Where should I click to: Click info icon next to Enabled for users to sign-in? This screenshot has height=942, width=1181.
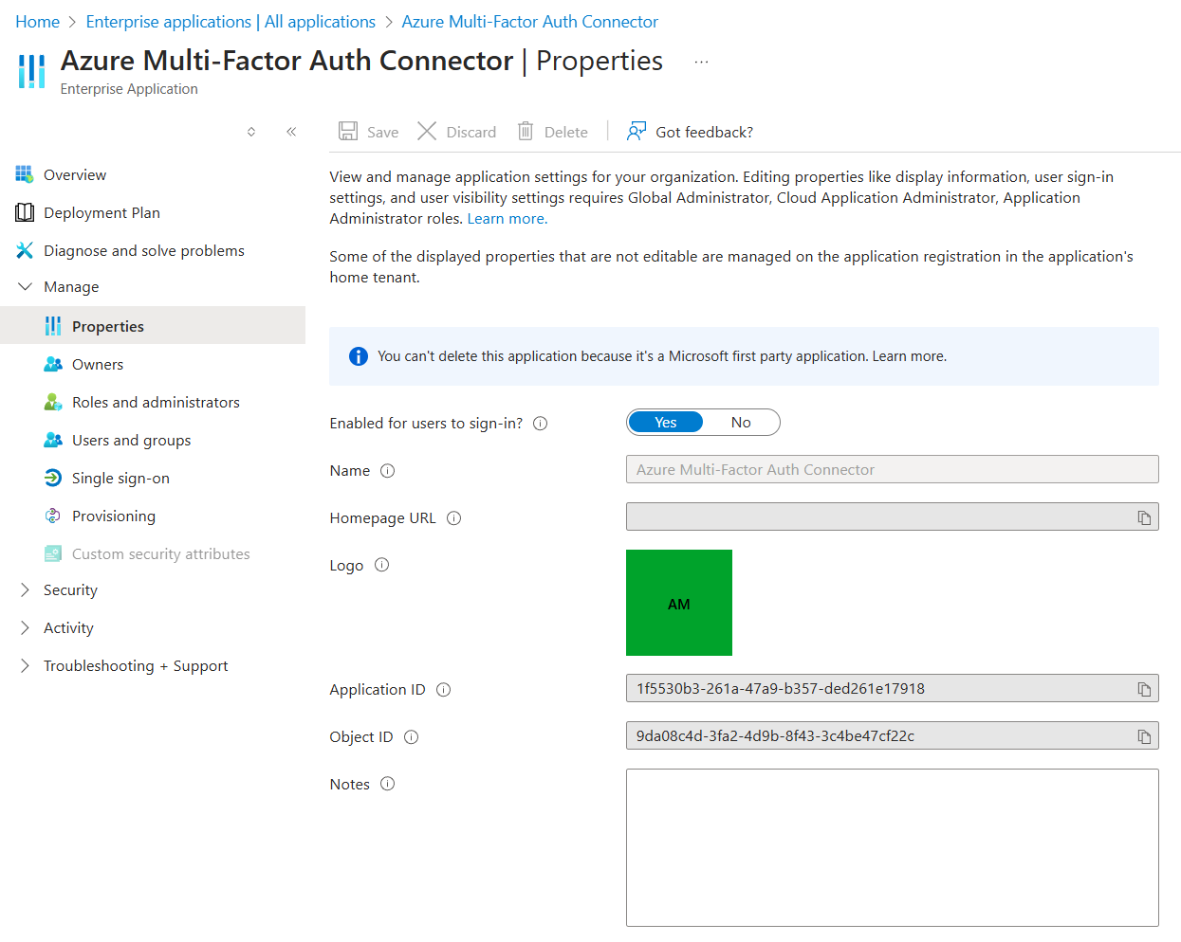click(x=541, y=424)
